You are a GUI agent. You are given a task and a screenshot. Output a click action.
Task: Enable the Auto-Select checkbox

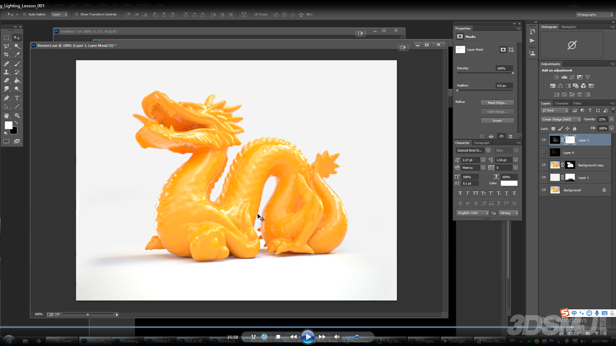pyautogui.click(x=25, y=15)
